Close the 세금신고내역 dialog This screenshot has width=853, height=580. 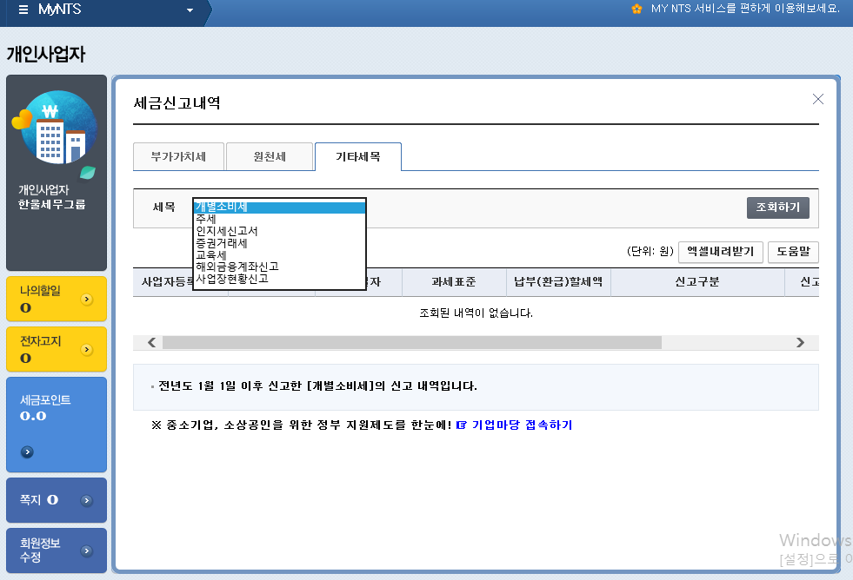click(x=817, y=99)
